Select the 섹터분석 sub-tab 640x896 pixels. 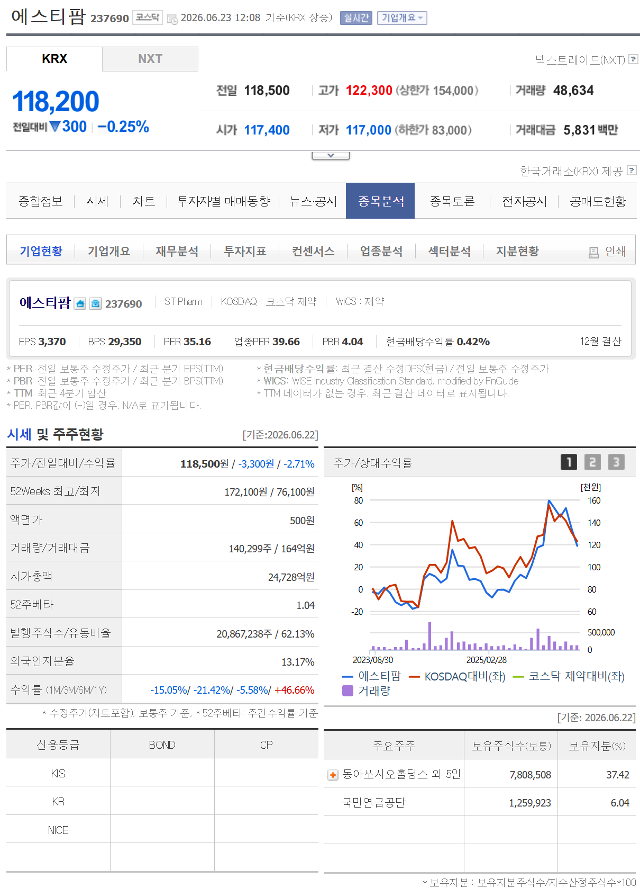450,251
